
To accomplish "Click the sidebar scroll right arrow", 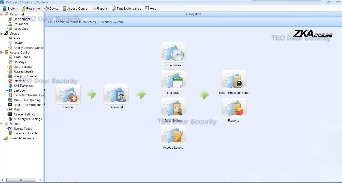I will point(41,180).
